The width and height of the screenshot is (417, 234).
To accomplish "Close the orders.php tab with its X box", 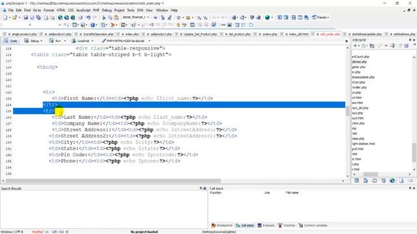I will click(x=255, y=34).
